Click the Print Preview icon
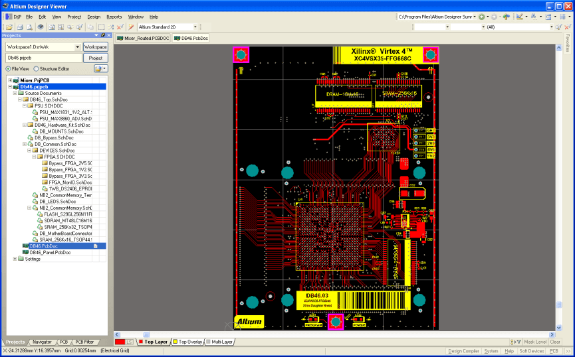The width and height of the screenshot is (575, 357). click(x=29, y=27)
